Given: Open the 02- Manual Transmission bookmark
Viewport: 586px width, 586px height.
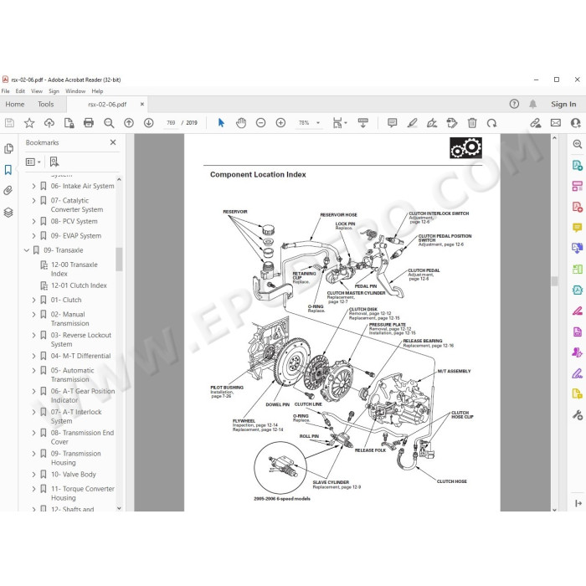Looking at the screenshot, I should [69, 319].
